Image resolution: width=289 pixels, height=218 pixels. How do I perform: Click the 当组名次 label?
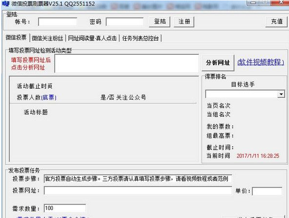click(219, 114)
